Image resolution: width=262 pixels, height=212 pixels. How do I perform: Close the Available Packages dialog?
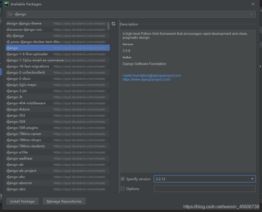253,4
